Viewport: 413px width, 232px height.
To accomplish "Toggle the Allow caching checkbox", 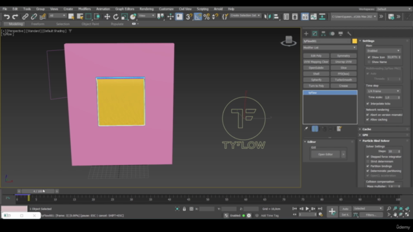I will [368, 120].
